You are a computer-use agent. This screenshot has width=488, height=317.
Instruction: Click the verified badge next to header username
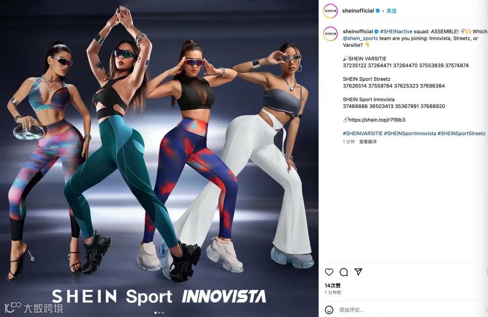click(x=377, y=11)
